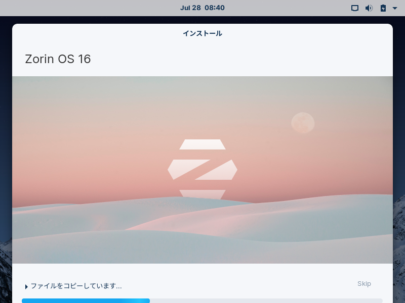Image resolution: width=405 pixels, height=303 pixels.
Task: Expand the installation details triangle
Action: pos(26,287)
